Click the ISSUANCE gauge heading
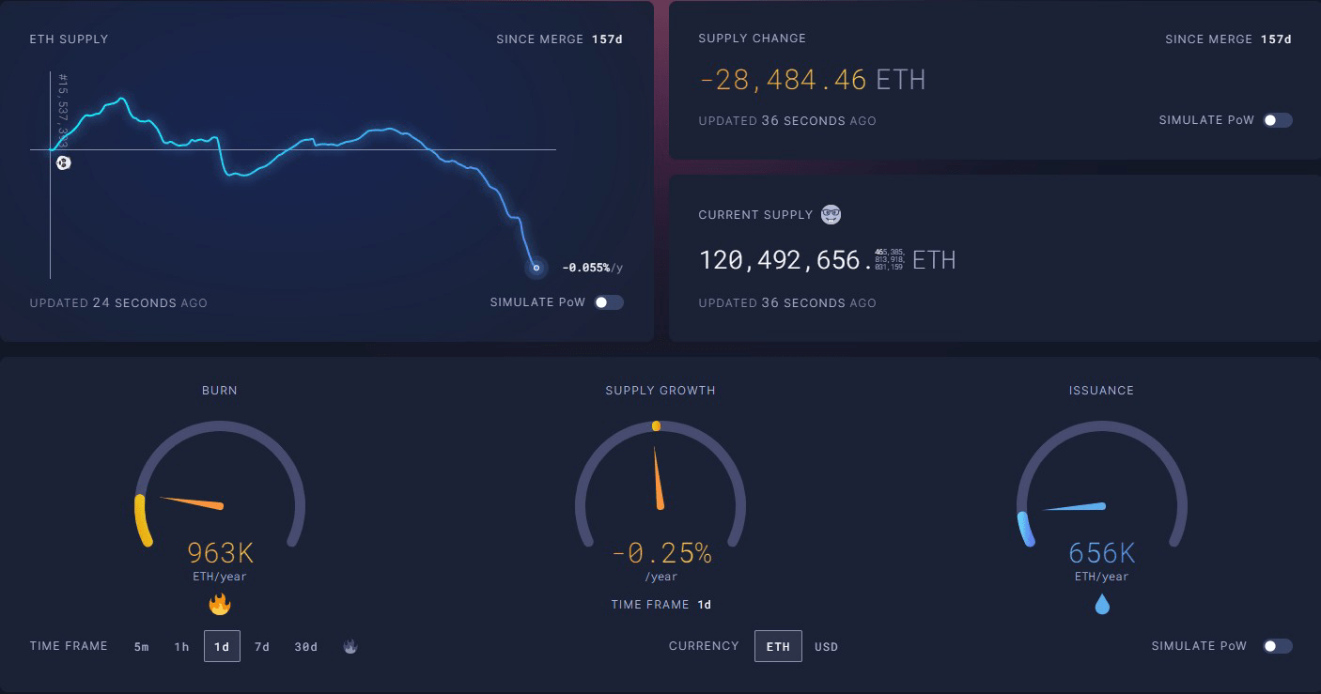 [x=1101, y=390]
